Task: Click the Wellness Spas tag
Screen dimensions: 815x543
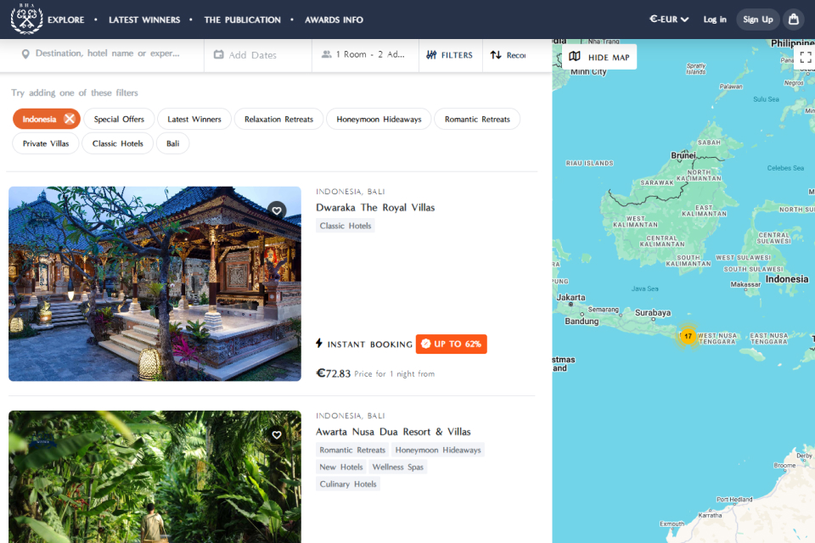Action: point(397,467)
